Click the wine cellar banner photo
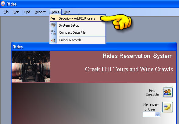179x124 pixels. [31, 67]
